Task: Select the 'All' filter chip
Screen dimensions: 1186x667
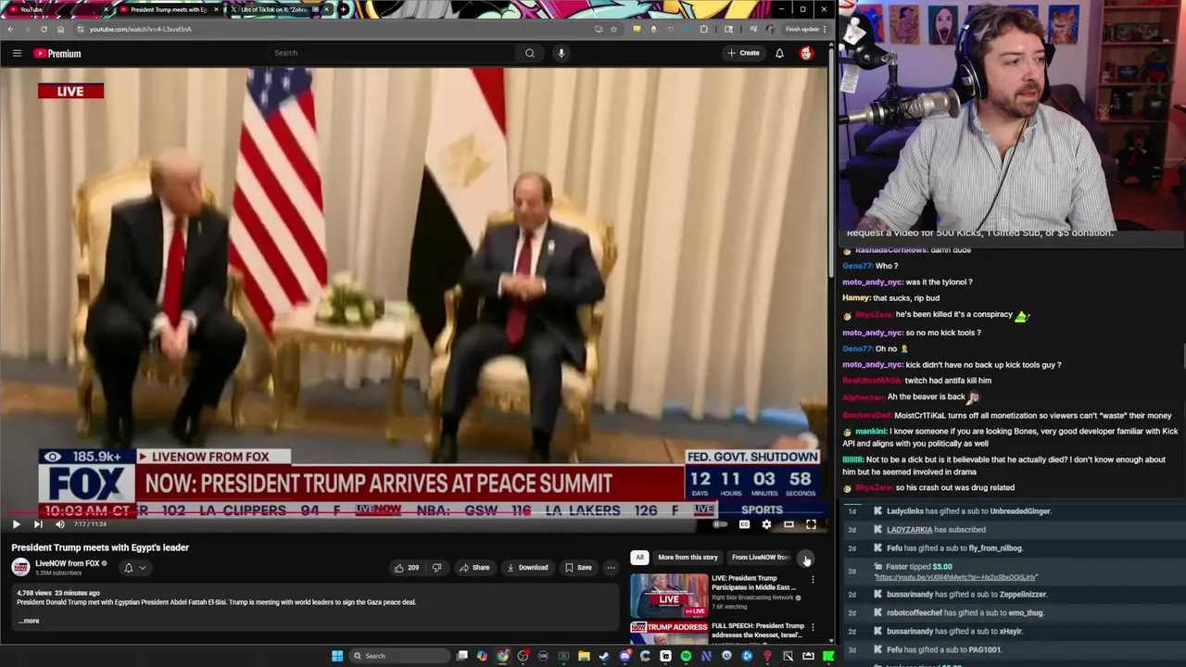Action: pyautogui.click(x=639, y=558)
